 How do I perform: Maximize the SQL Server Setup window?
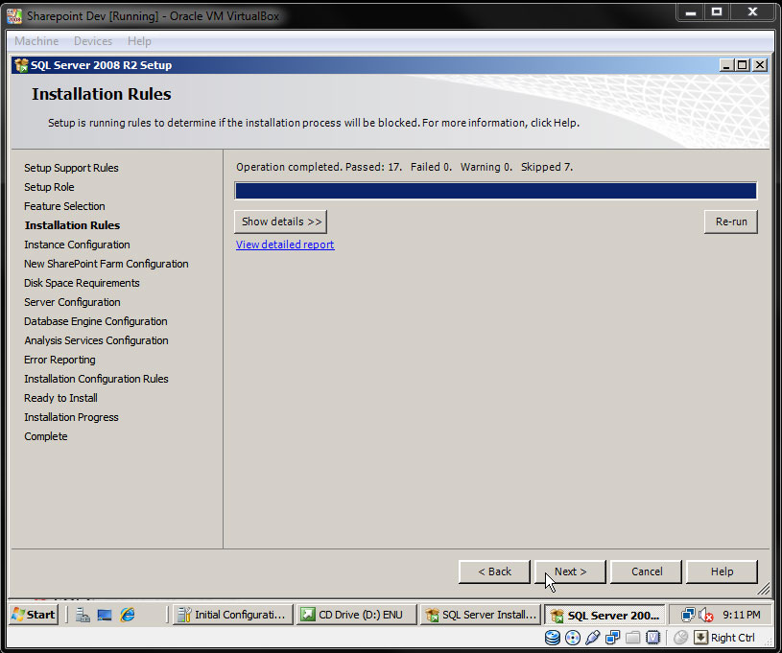[743, 65]
